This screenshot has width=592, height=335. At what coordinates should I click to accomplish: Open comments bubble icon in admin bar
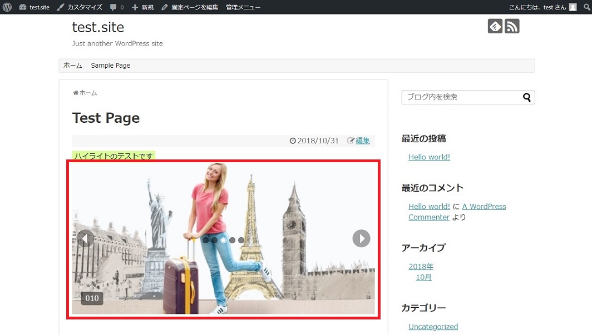tap(116, 7)
